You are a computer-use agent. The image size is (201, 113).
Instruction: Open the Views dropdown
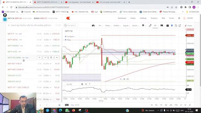coord(108,26)
